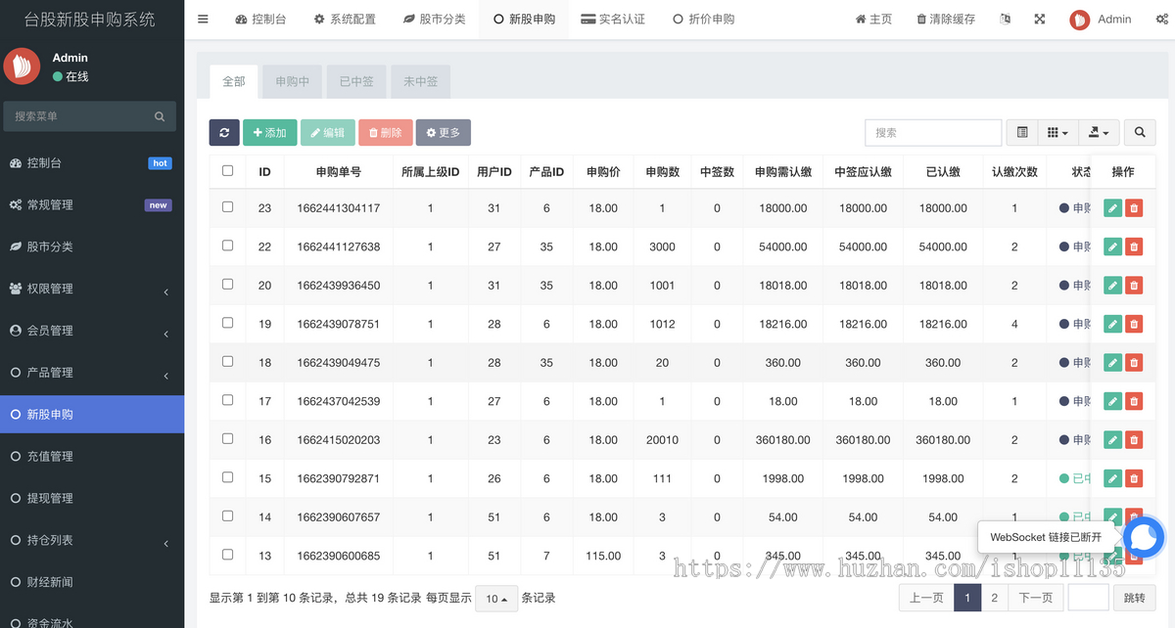Toggle the select-all checkbox in table header

(228, 170)
